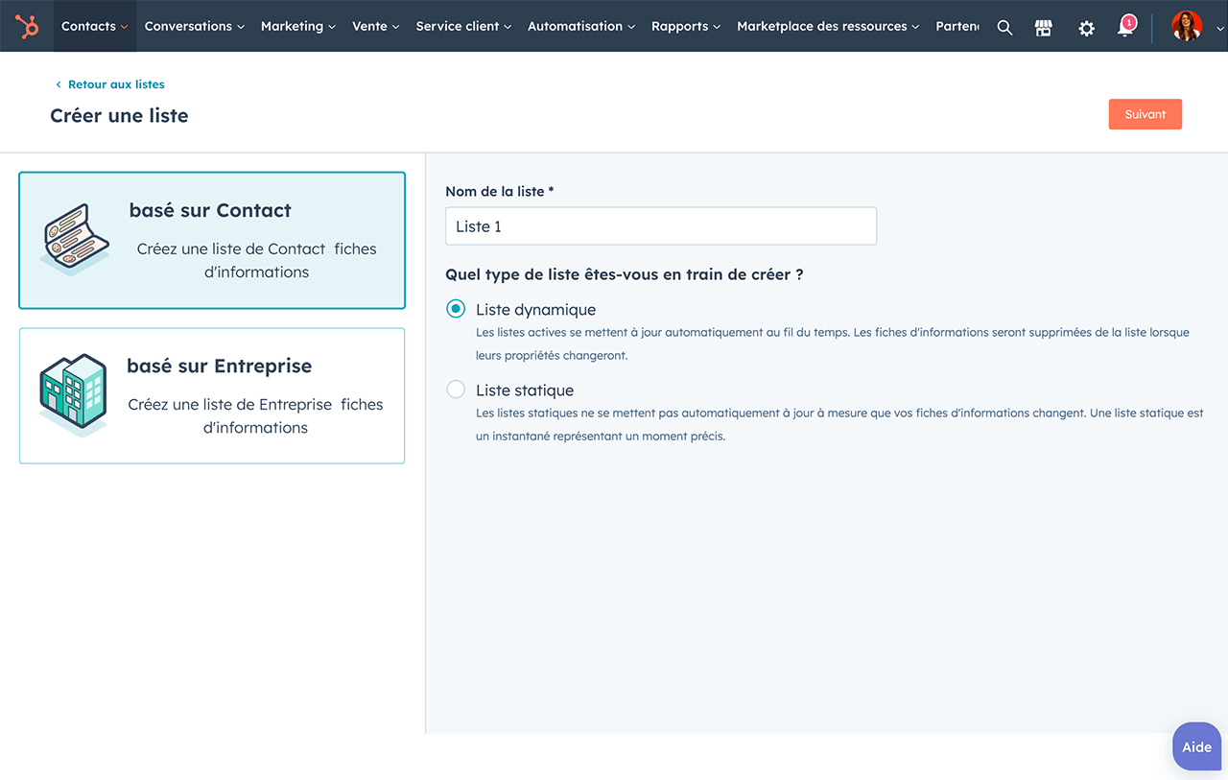Click the Liste dynamique label text

(x=535, y=310)
